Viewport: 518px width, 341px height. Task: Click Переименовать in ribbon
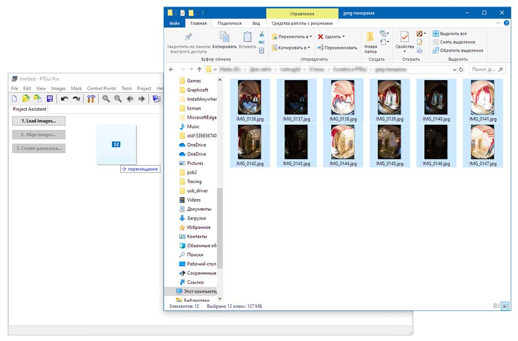pyautogui.click(x=337, y=48)
